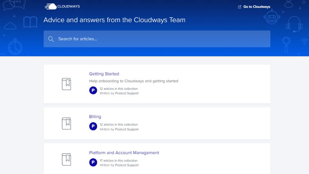This screenshot has height=174, width=309.
Task: Focus the Search for articles field
Action: click(157, 39)
